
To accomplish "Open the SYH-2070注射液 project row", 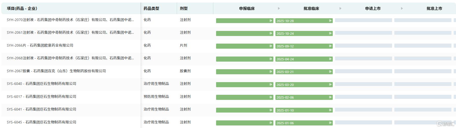I will click(70, 20).
